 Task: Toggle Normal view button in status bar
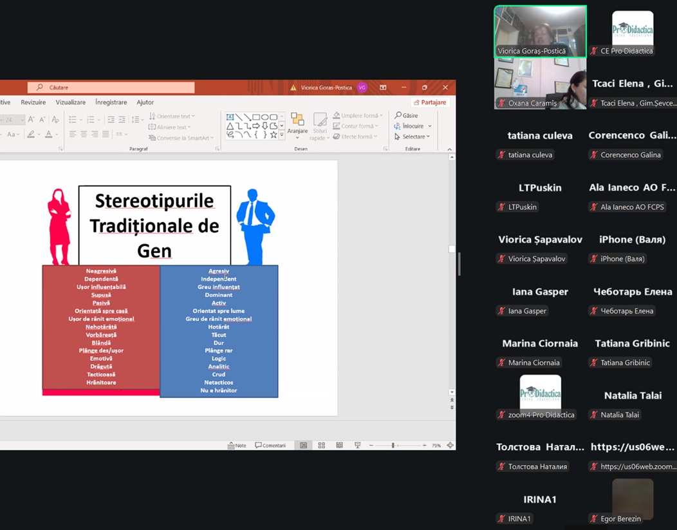click(x=303, y=445)
